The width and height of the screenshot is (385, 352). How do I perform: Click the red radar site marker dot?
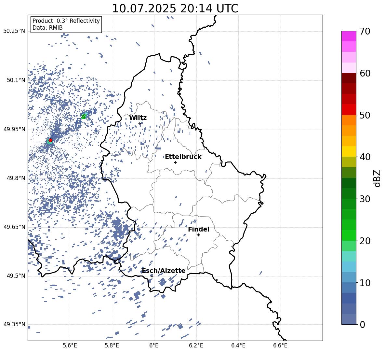(x=50, y=140)
